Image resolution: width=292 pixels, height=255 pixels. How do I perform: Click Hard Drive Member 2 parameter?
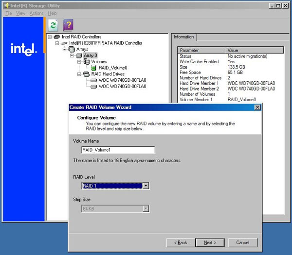tap(199, 89)
